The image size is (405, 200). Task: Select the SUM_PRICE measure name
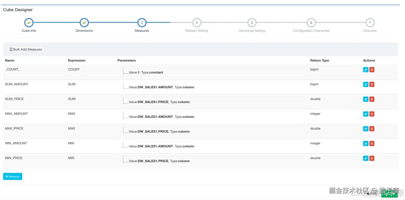pyautogui.click(x=15, y=99)
